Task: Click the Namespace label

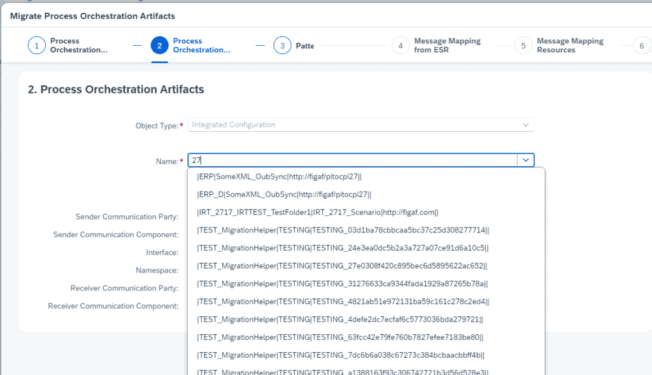Action: (157, 270)
